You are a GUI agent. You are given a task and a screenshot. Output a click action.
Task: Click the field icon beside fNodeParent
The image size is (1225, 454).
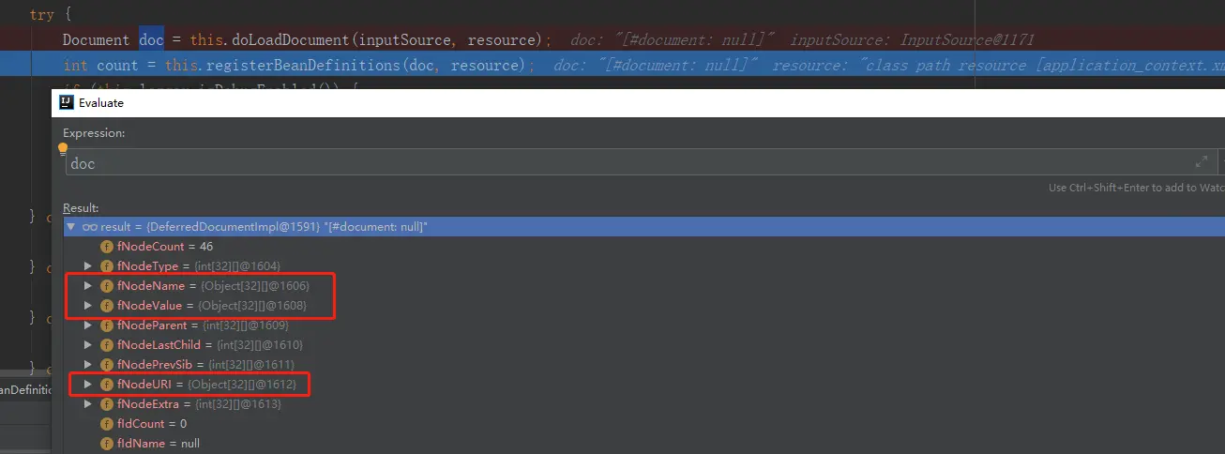click(107, 325)
